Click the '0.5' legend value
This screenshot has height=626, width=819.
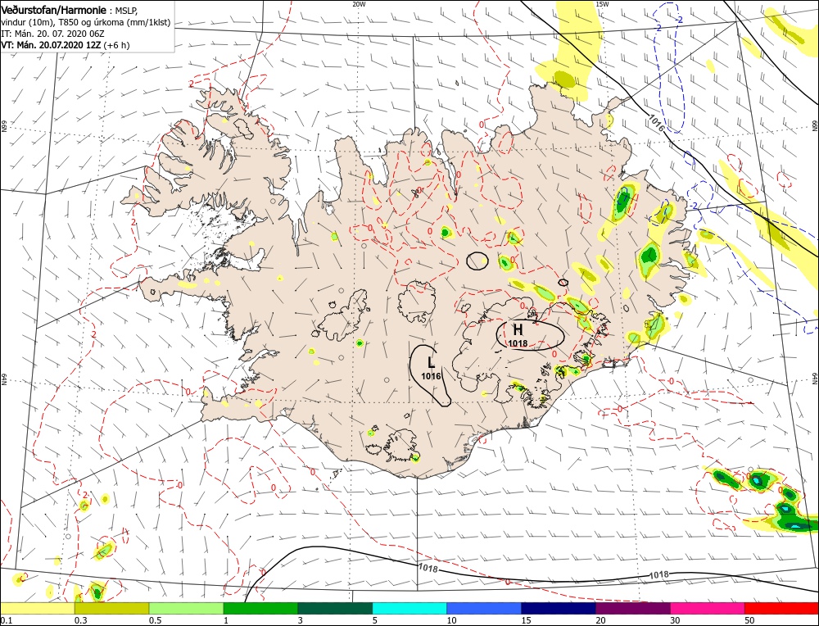[x=154, y=620]
